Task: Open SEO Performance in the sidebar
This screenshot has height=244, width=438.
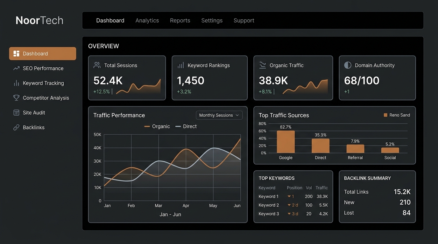Action: [43, 68]
